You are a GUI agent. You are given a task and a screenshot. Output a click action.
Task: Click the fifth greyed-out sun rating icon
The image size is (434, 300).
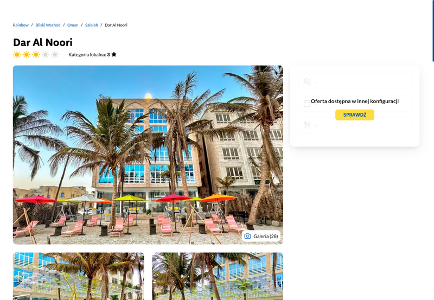pos(55,54)
